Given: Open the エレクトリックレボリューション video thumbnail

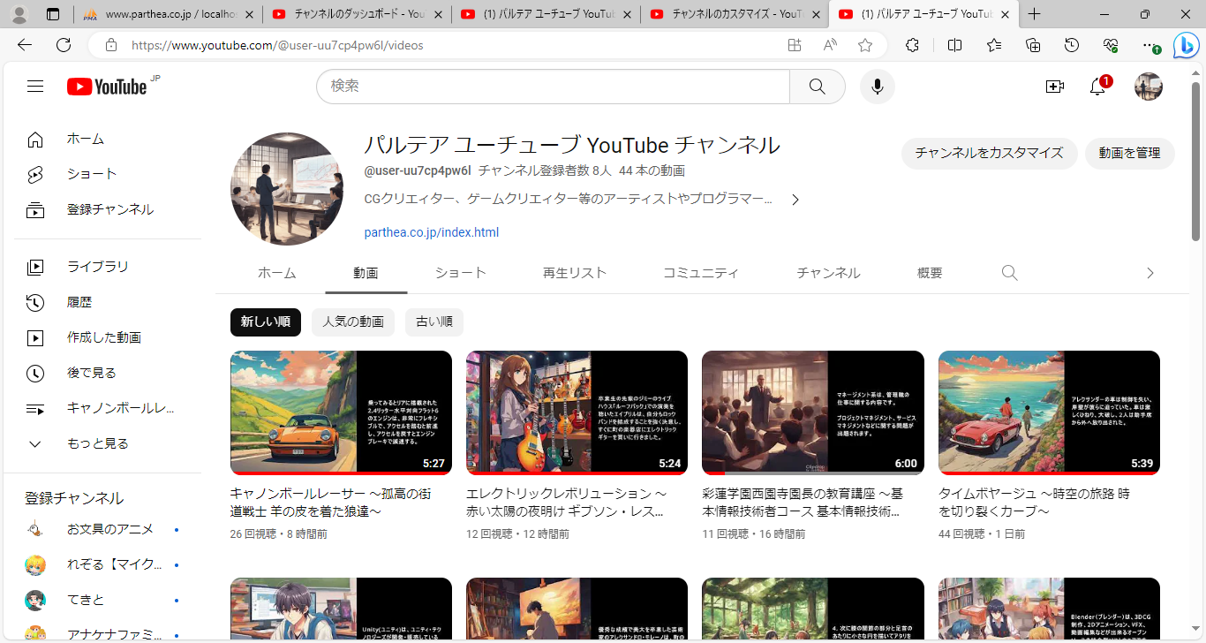Looking at the screenshot, I should coord(577,412).
